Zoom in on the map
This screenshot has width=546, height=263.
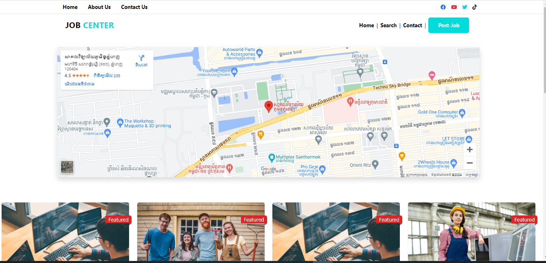469,150
